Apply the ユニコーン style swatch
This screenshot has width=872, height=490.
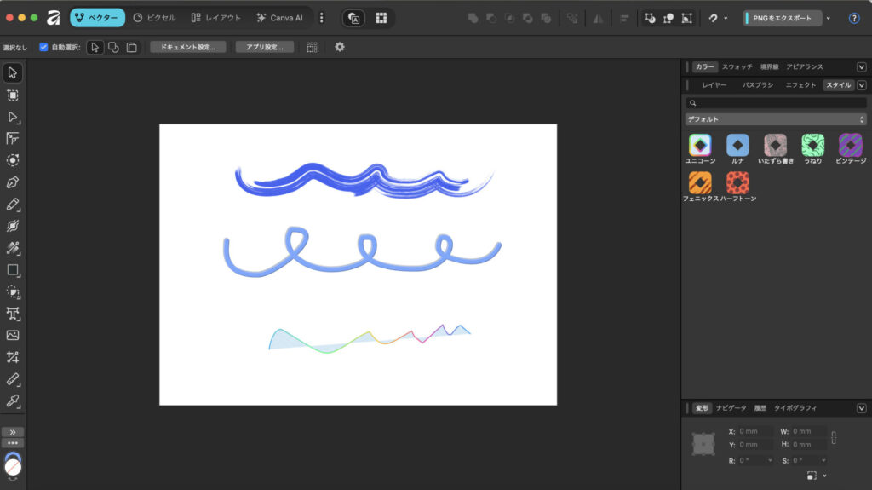coord(700,145)
